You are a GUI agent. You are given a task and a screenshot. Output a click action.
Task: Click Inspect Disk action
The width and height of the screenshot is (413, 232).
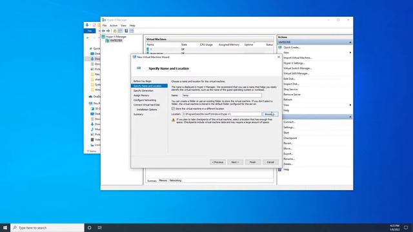291,84
